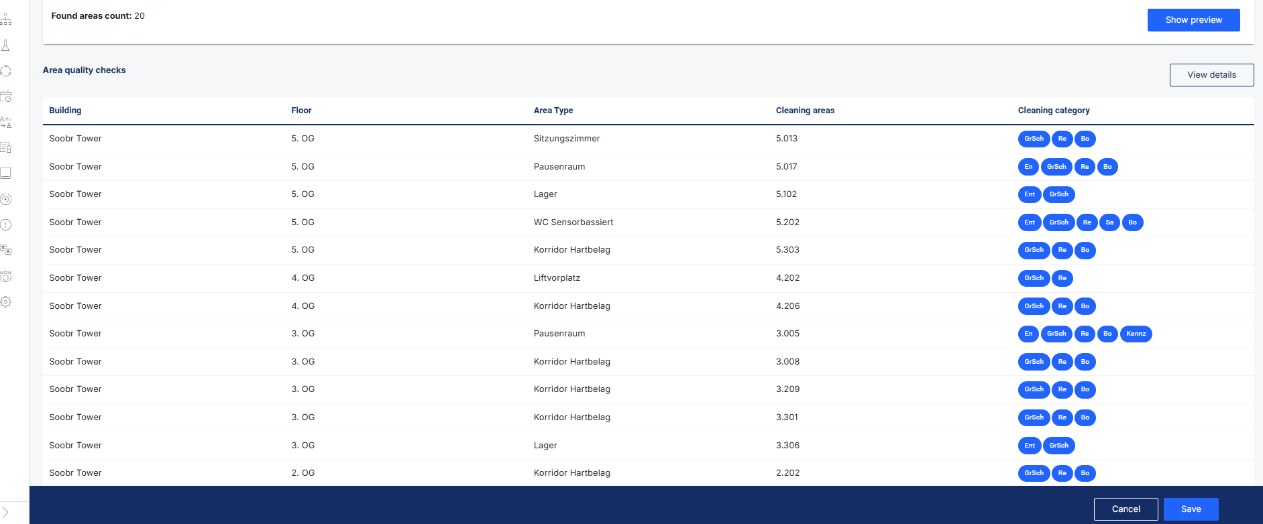The image size is (1263, 524).
Task: Click the Pausenraum cell in row 5.017
Action: (559, 167)
